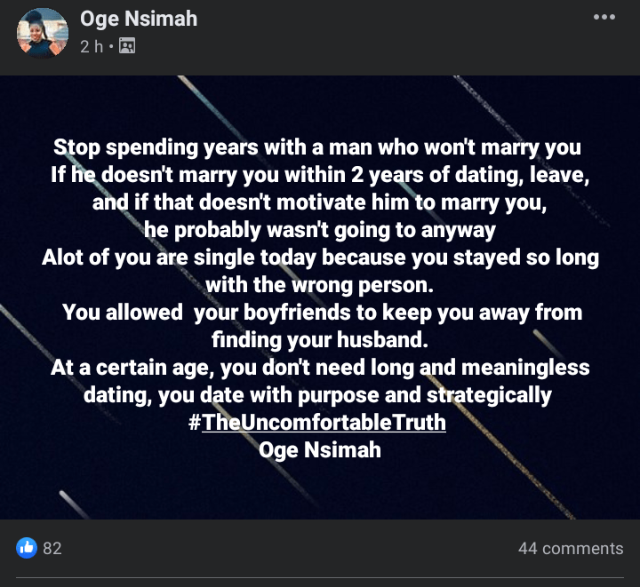Image resolution: width=640 pixels, height=587 pixels.
Task: Click the friends audience icon beside timestamp
Action: (x=127, y=46)
